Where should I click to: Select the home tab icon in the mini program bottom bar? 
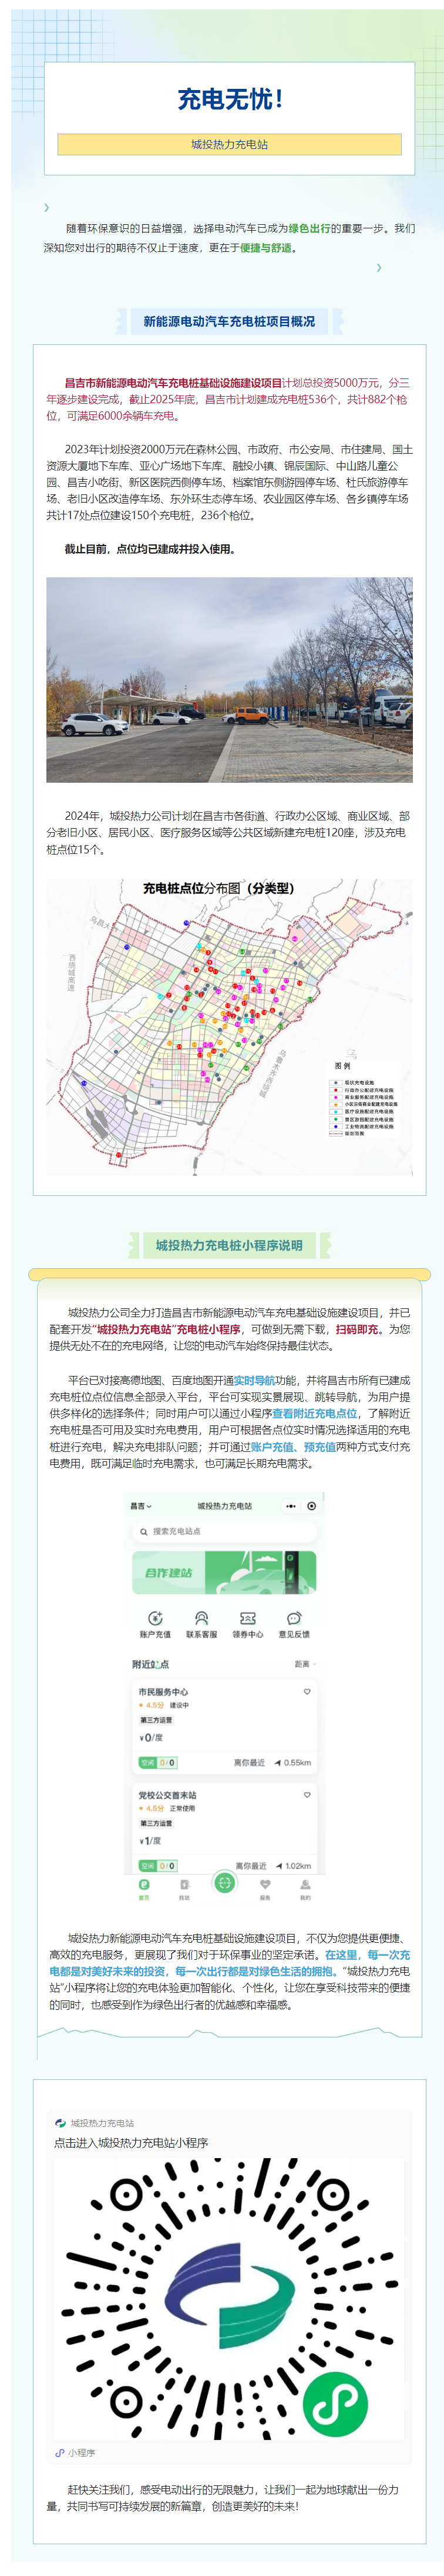[x=144, y=1885]
